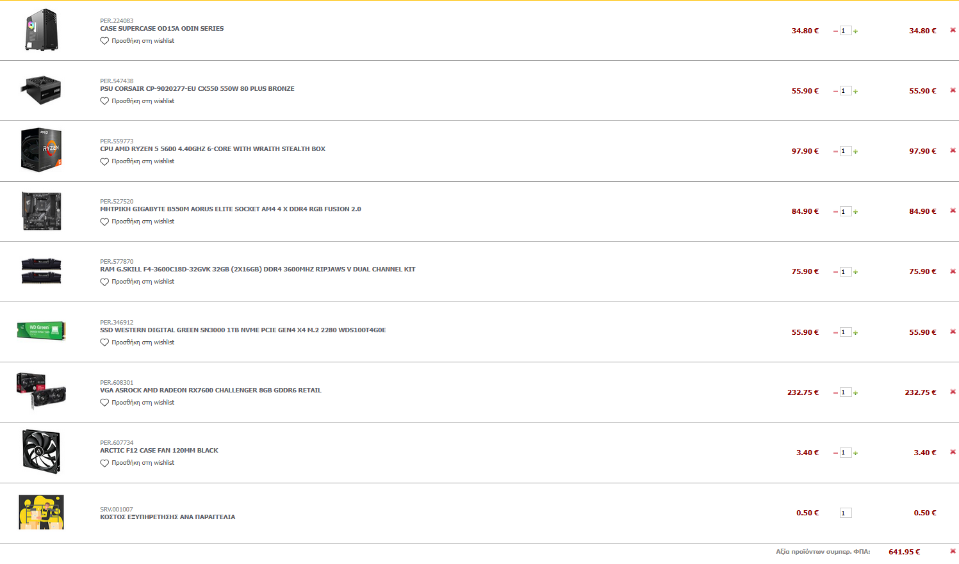Decrease quantity of Arctic F12 fan

[835, 453]
